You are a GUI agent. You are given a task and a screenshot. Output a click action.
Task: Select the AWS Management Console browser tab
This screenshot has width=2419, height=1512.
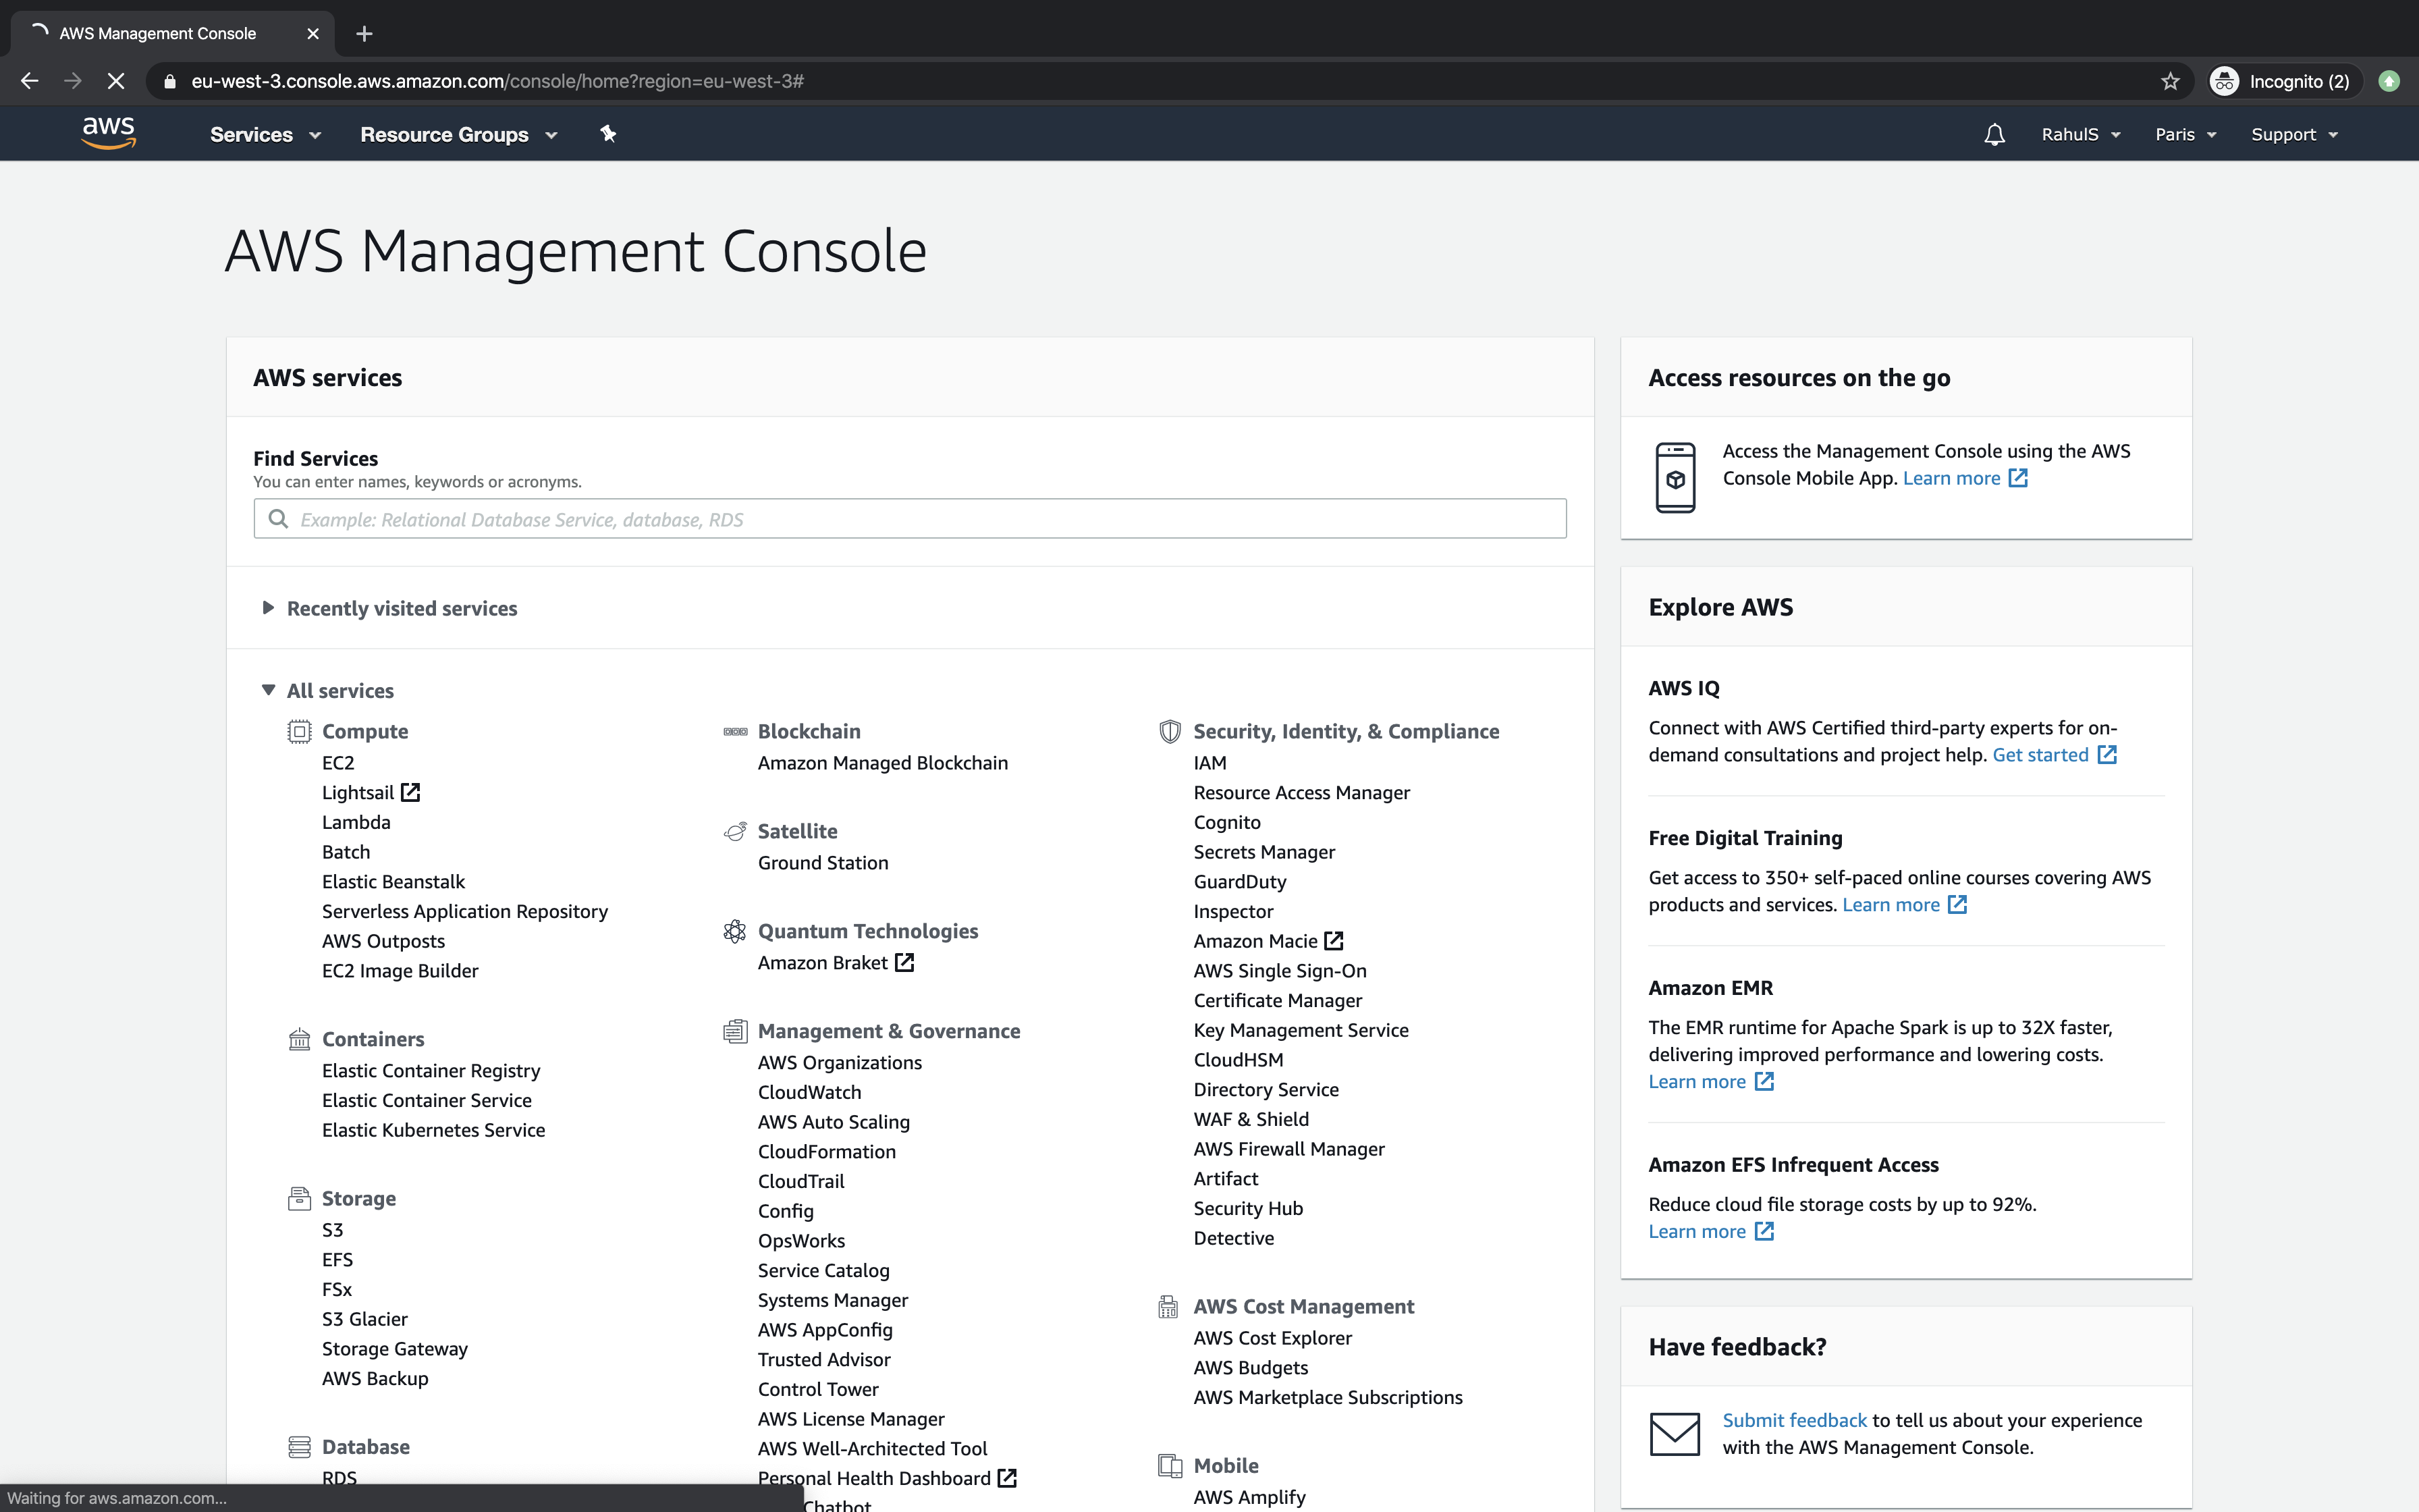click(x=172, y=33)
